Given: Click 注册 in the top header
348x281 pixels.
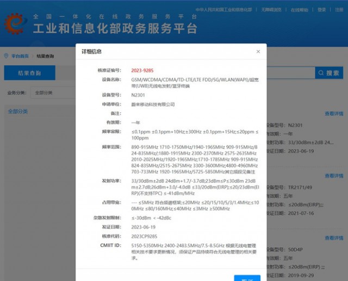Looking at the screenshot, I should (x=339, y=10).
